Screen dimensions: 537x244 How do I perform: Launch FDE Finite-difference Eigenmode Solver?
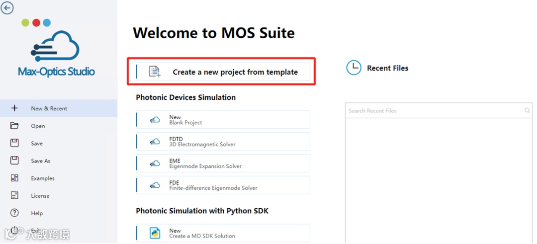223,185
